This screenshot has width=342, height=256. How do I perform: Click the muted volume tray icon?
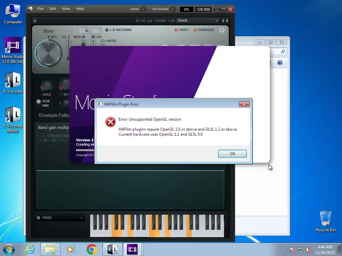(x=308, y=250)
